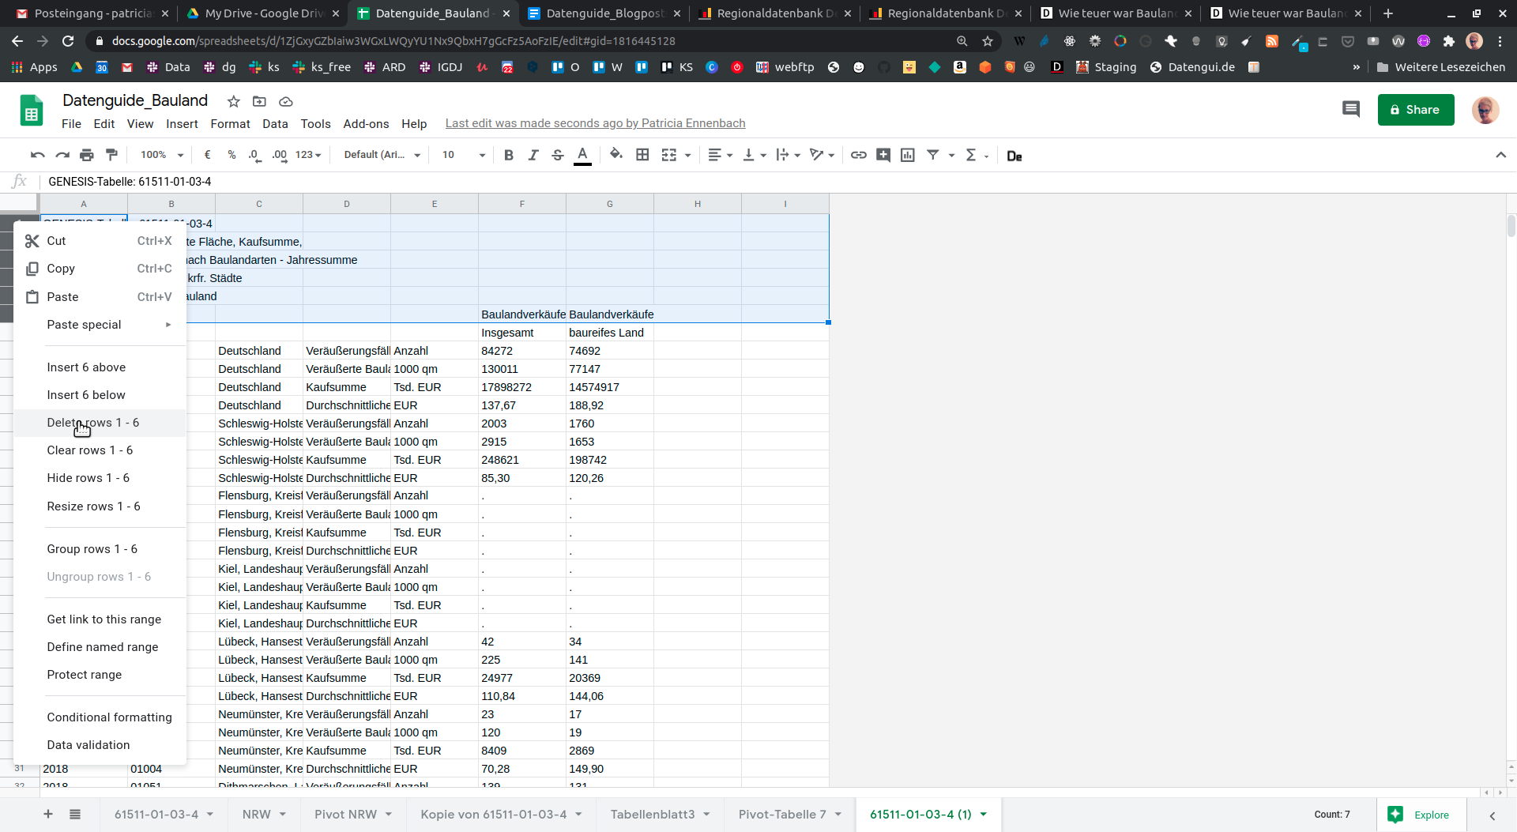Viewport: 1517px width, 832px height.
Task: Click the print icon in toolbar
Action: 87,155
